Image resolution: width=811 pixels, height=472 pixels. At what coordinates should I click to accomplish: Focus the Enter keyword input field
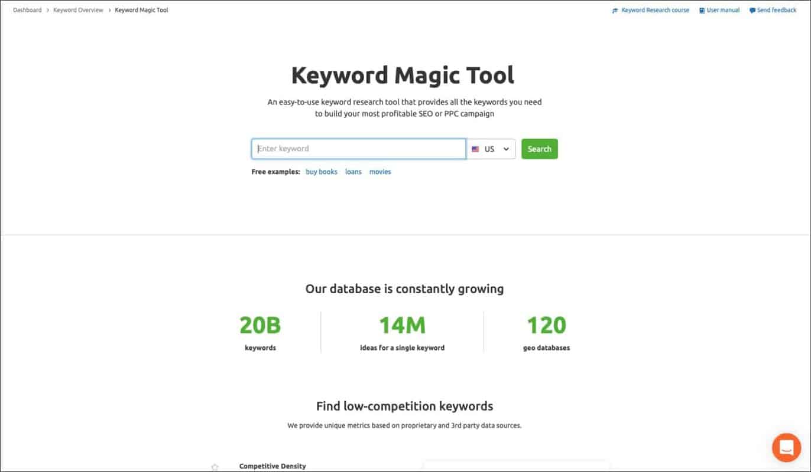click(x=359, y=149)
